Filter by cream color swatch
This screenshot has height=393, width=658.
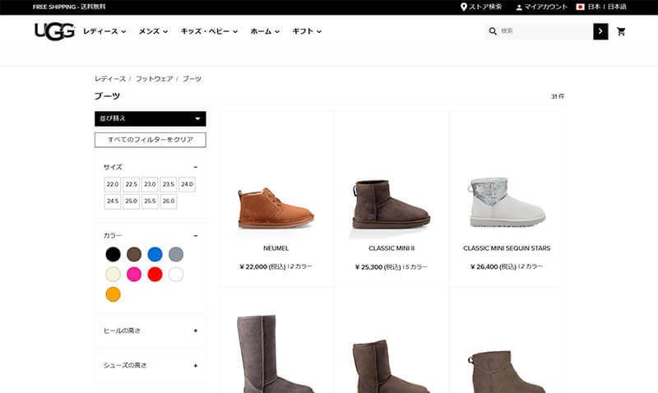(x=113, y=275)
